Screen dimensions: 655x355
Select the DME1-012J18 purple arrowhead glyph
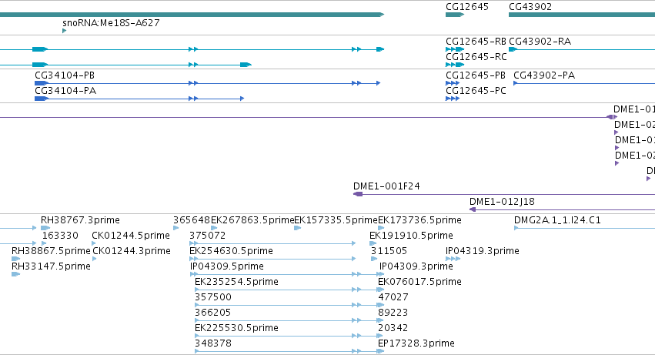point(473,209)
